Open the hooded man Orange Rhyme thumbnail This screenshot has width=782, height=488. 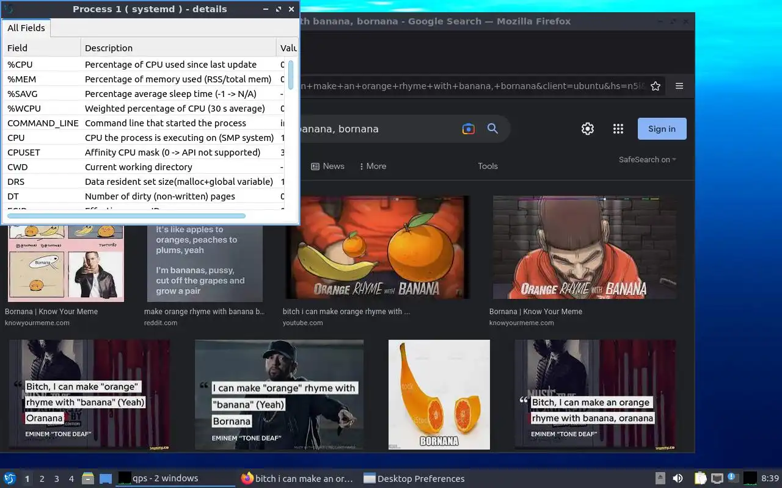tap(585, 247)
